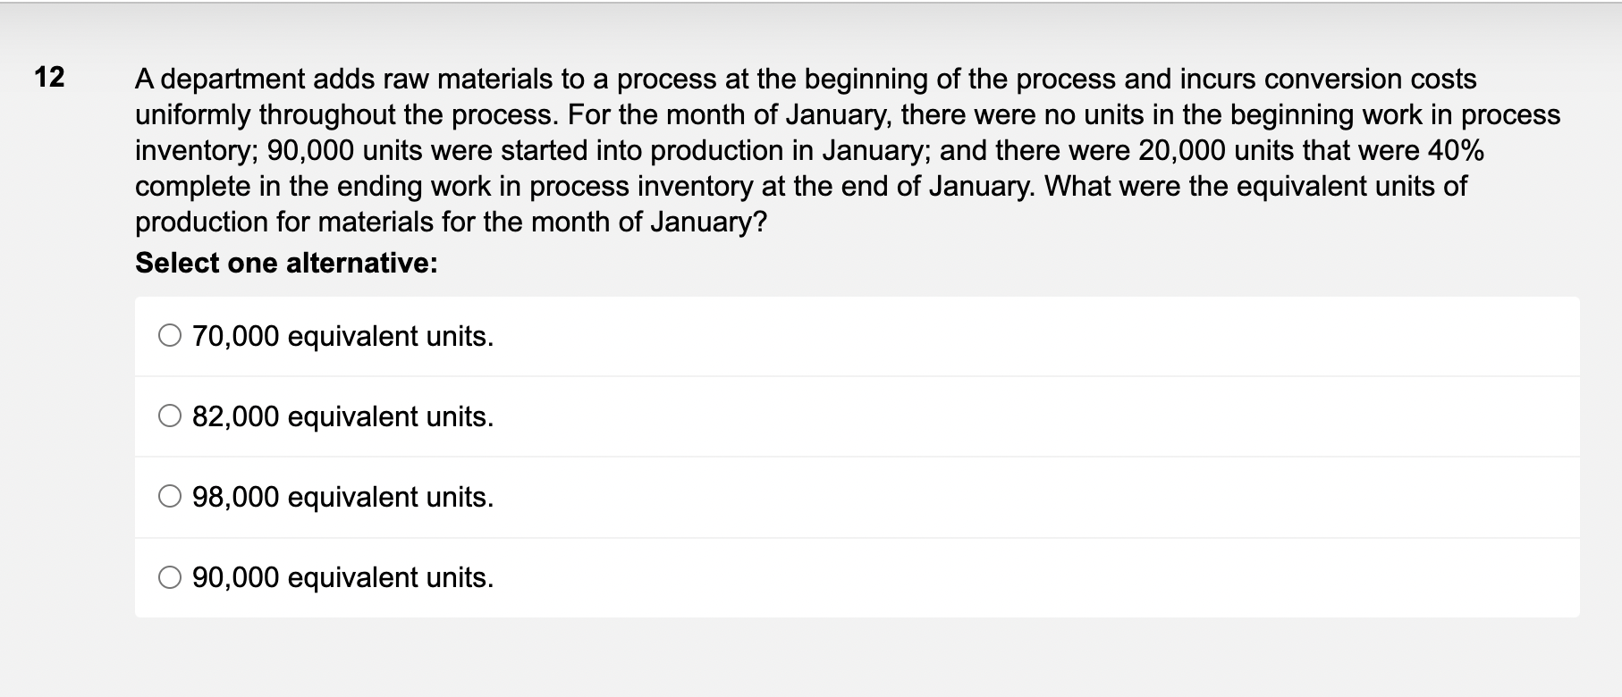The height and width of the screenshot is (697, 1622).
Task: Click the answer row labeled 90,000 equivalent units
Action: 626,578
